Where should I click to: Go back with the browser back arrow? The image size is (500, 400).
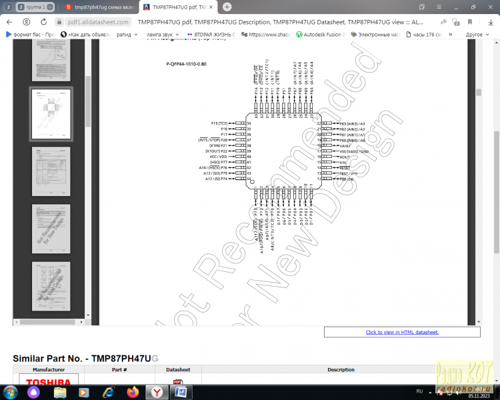(9, 22)
